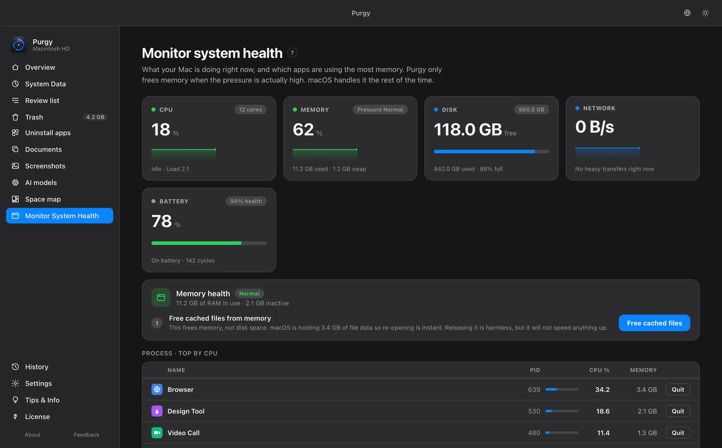Go to System Data label in sidebar
The image size is (722, 448).
tap(45, 84)
